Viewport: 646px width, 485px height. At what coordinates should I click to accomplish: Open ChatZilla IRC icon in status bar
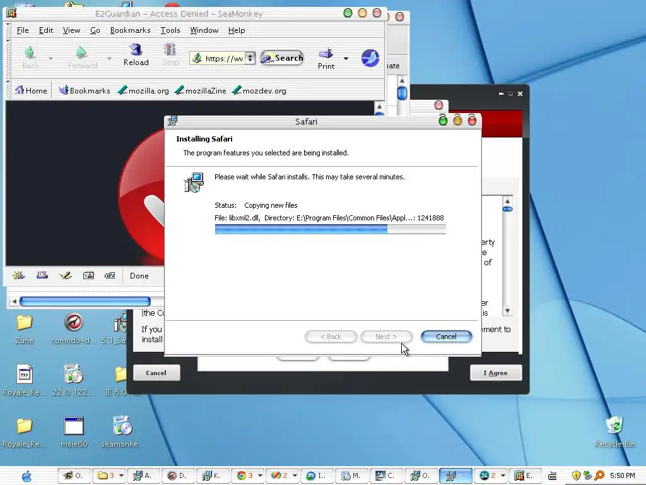tap(110, 275)
